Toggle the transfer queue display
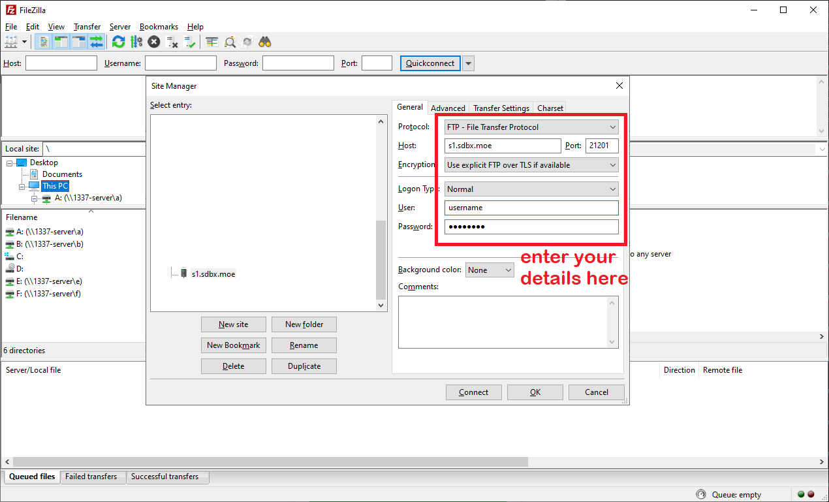The height and width of the screenshot is (502, 829). pyautogui.click(x=97, y=42)
